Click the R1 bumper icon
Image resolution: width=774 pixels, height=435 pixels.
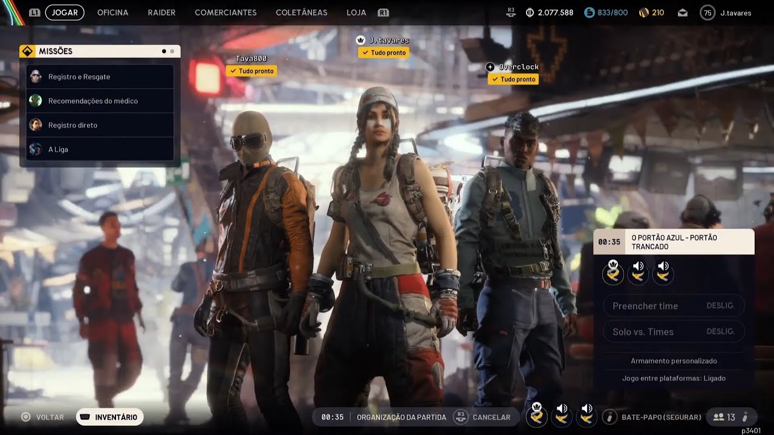point(383,13)
